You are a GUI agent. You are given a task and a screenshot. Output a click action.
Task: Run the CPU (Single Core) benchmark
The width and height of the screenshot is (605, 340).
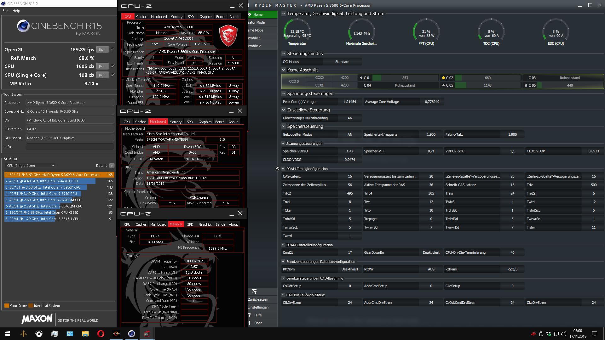[x=102, y=75]
